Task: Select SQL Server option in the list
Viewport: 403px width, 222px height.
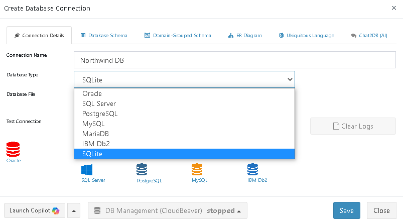Action: coord(99,104)
